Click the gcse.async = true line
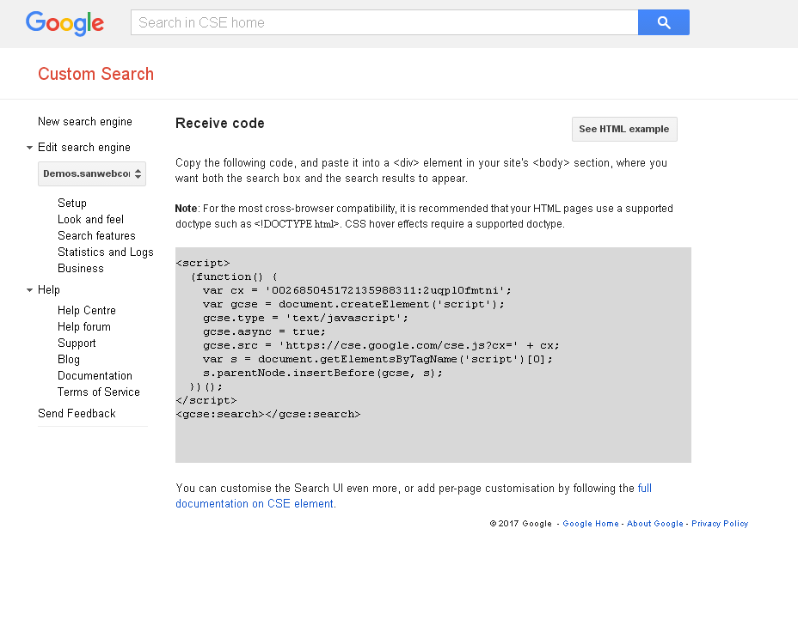This screenshot has height=638, width=798. [264, 331]
